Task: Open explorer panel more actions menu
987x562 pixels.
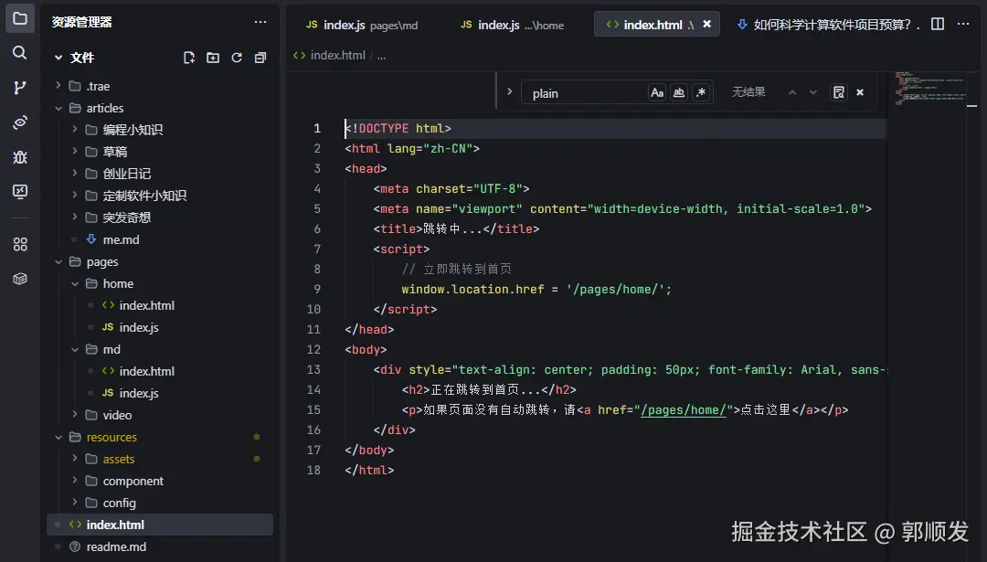Action: [x=260, y=22]
